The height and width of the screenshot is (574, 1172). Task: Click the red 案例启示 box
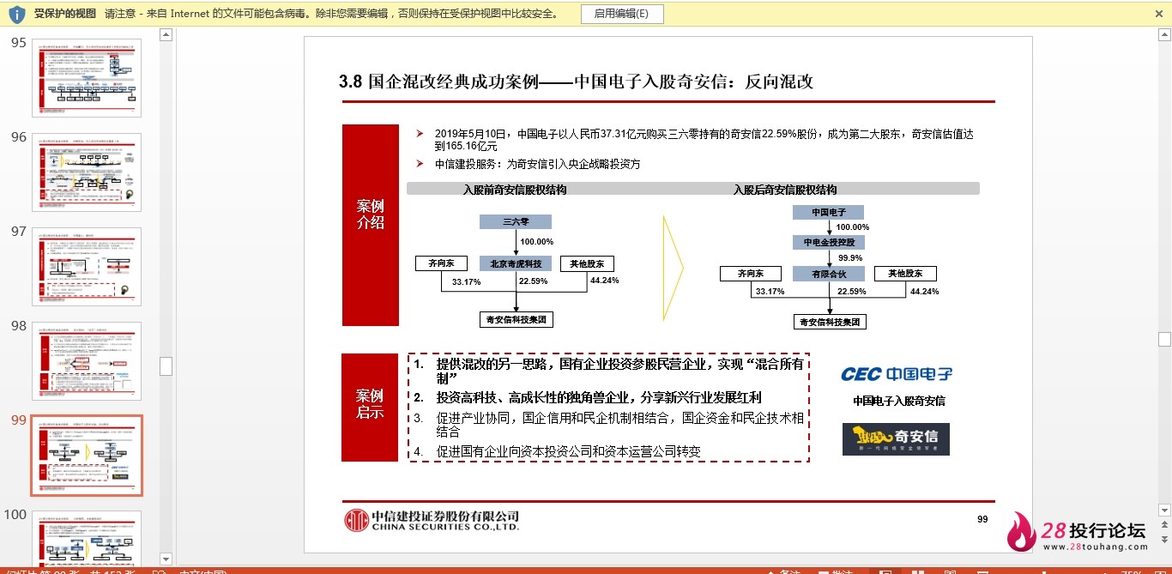371,408
